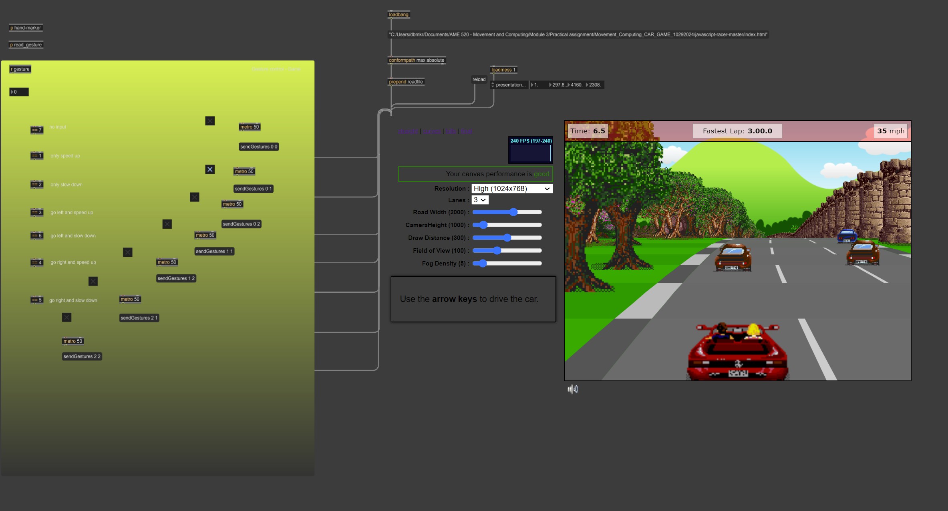Open the presentation umenu in the patcher
Viewport: 948px width, 511px height.
[x=509, y=84]
